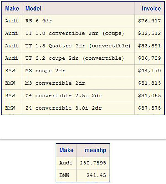Click the M3 convertible 2dr cell

[x=55, y=83]
